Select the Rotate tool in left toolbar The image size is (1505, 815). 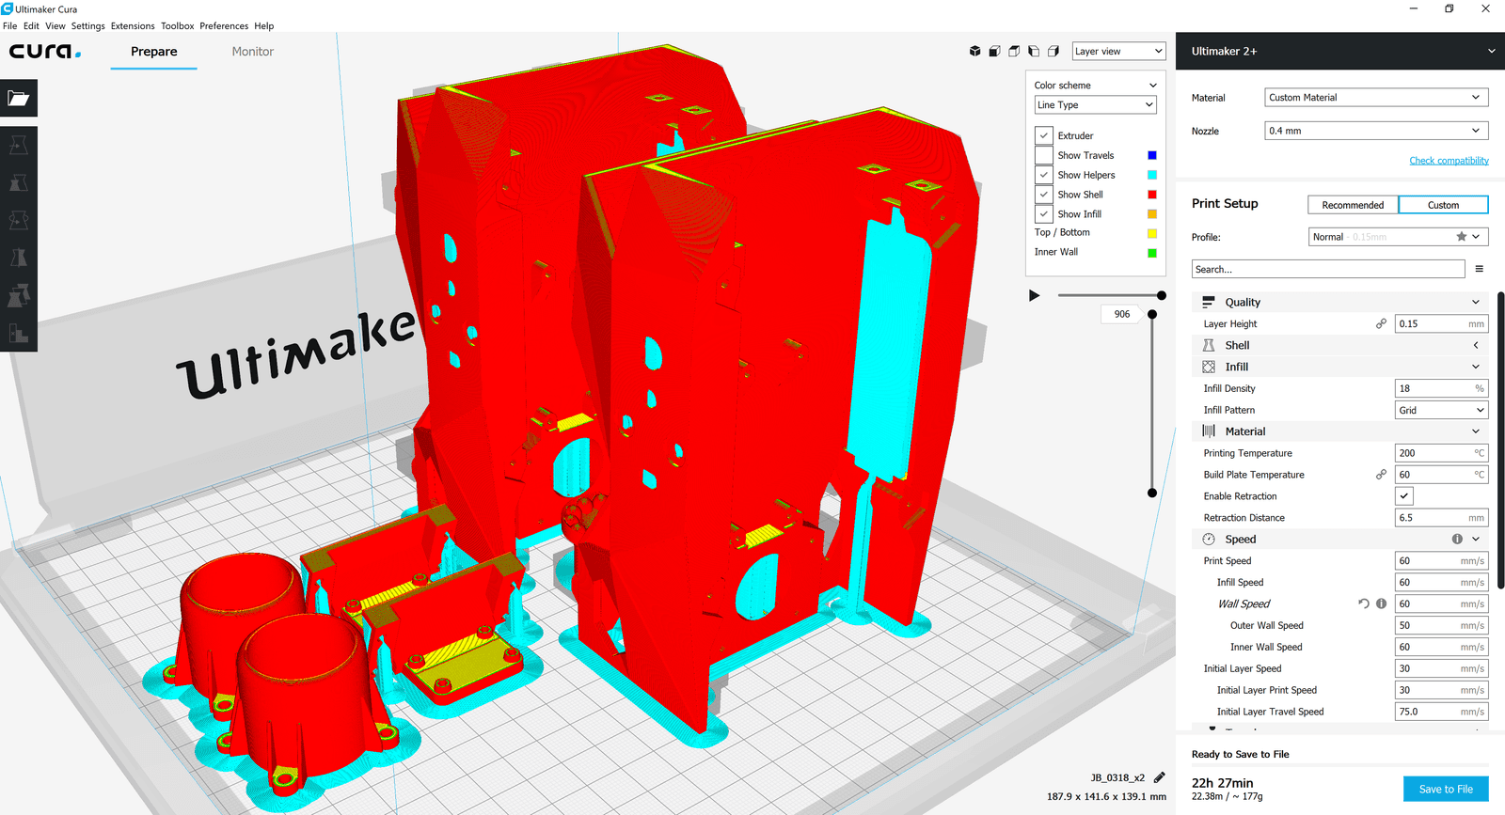(19, 221)
